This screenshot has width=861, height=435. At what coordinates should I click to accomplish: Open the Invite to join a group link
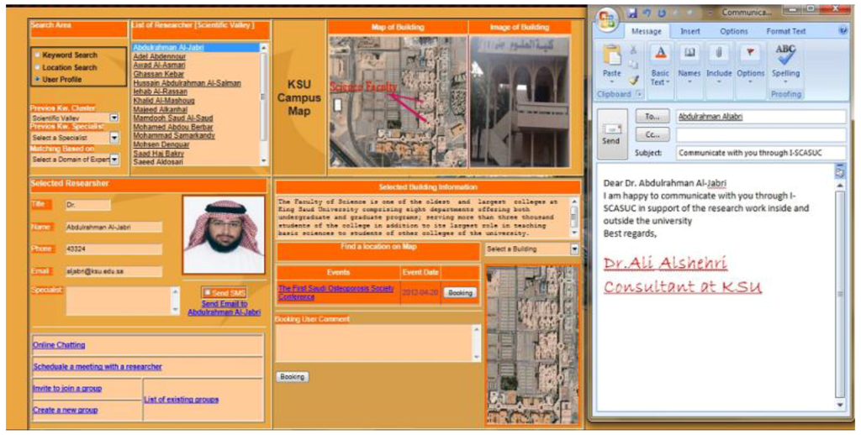pyautogui.click(x=67, y=388)
